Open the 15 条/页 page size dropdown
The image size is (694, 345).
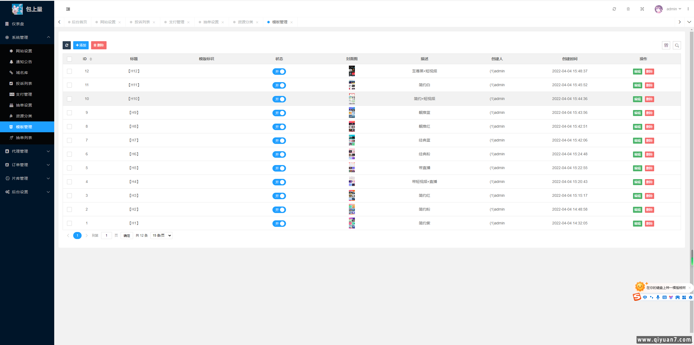tap(161, 236)
